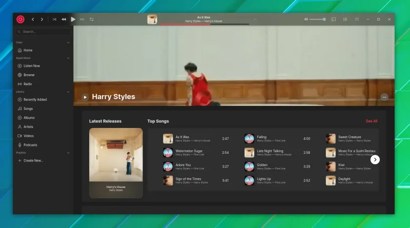Collapse the Playlists sidebar section

click(x=68, y=153)
